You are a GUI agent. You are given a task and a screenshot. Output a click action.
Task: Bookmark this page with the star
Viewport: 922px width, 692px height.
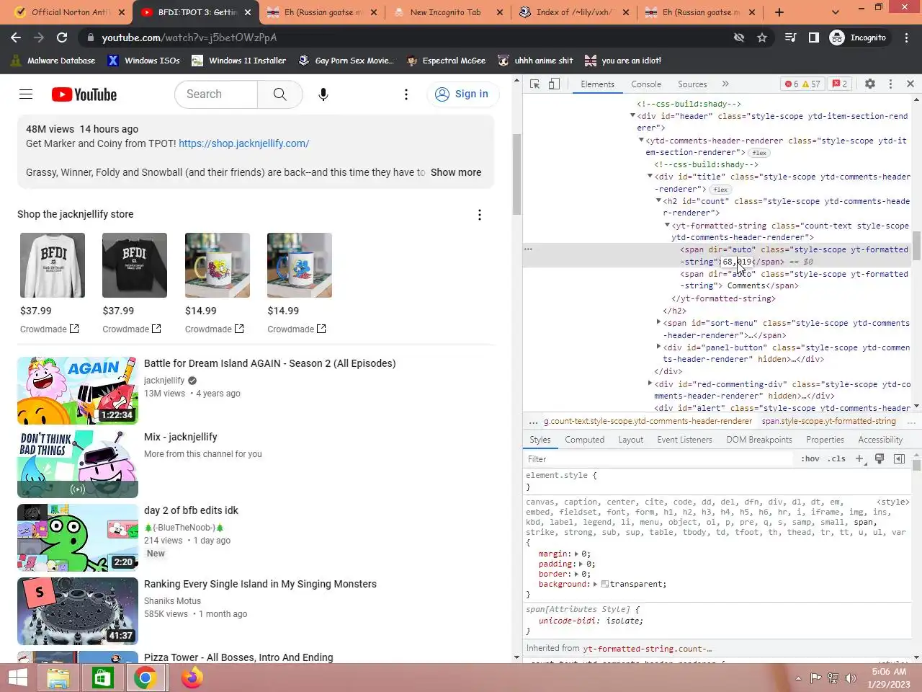pyautogui.click(x=762, y=37)
